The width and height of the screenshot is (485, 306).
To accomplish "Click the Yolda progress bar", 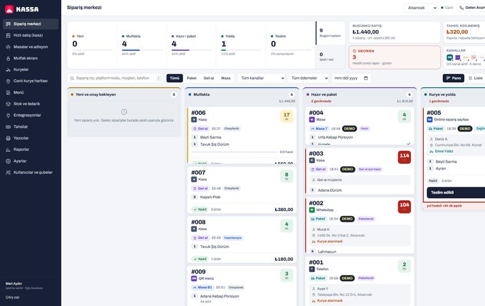I will click(x=241, y=50).
